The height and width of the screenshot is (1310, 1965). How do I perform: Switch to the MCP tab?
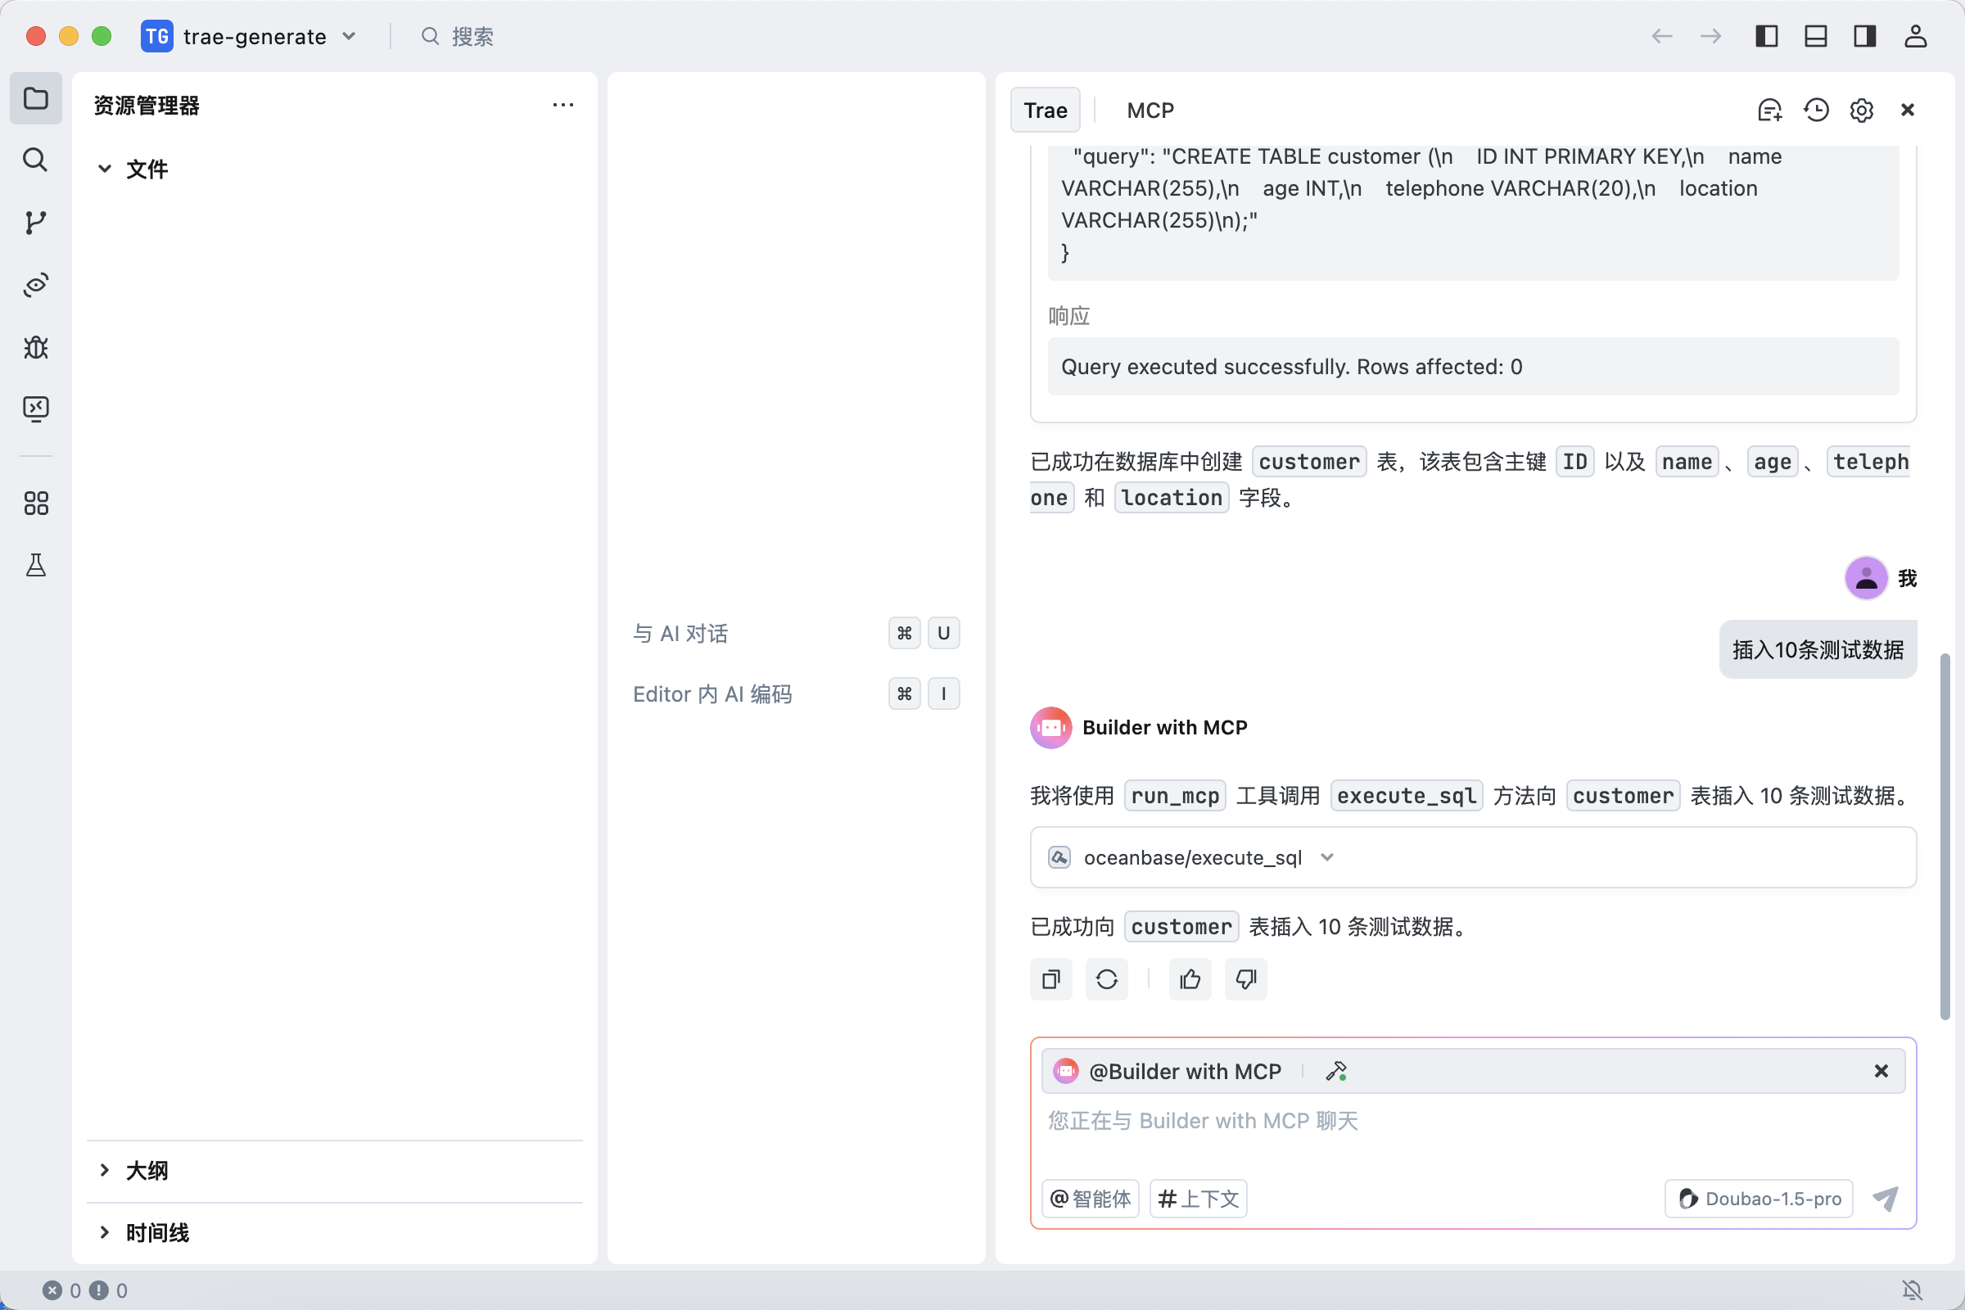coord(1150,111)
